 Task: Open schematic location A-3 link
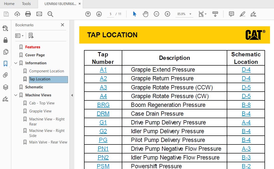(246, 149)
